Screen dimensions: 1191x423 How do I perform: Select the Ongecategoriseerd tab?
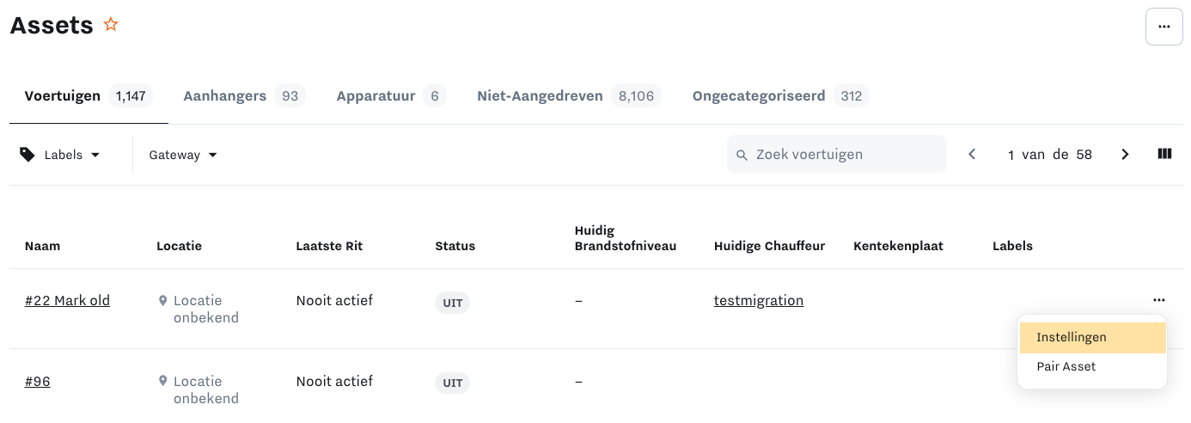click(780, 95)
